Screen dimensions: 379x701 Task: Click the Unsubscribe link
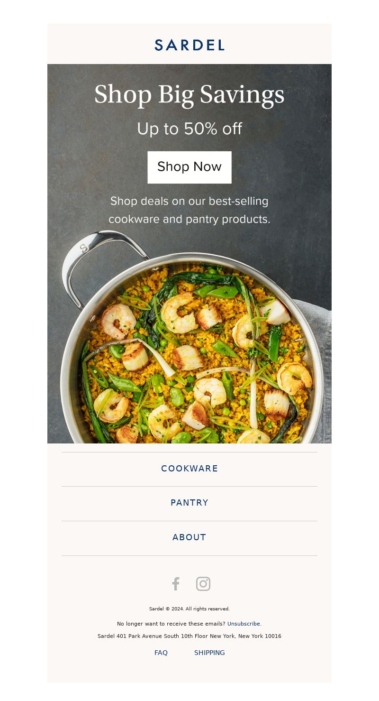click(244, 624)
